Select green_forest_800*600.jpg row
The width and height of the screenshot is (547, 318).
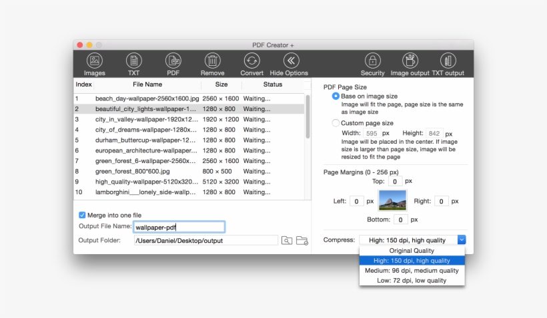pos(189,172)
